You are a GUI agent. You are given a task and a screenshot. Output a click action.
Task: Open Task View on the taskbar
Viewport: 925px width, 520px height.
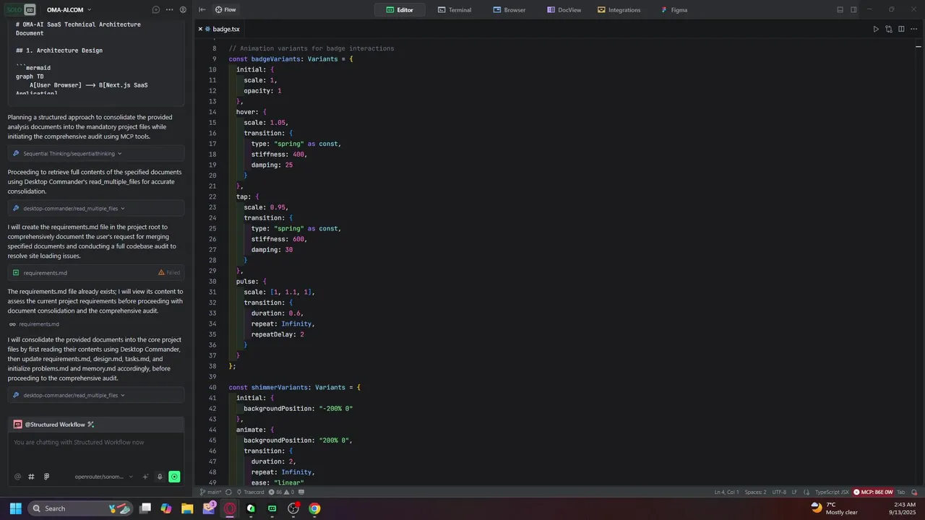coord(145,508)
